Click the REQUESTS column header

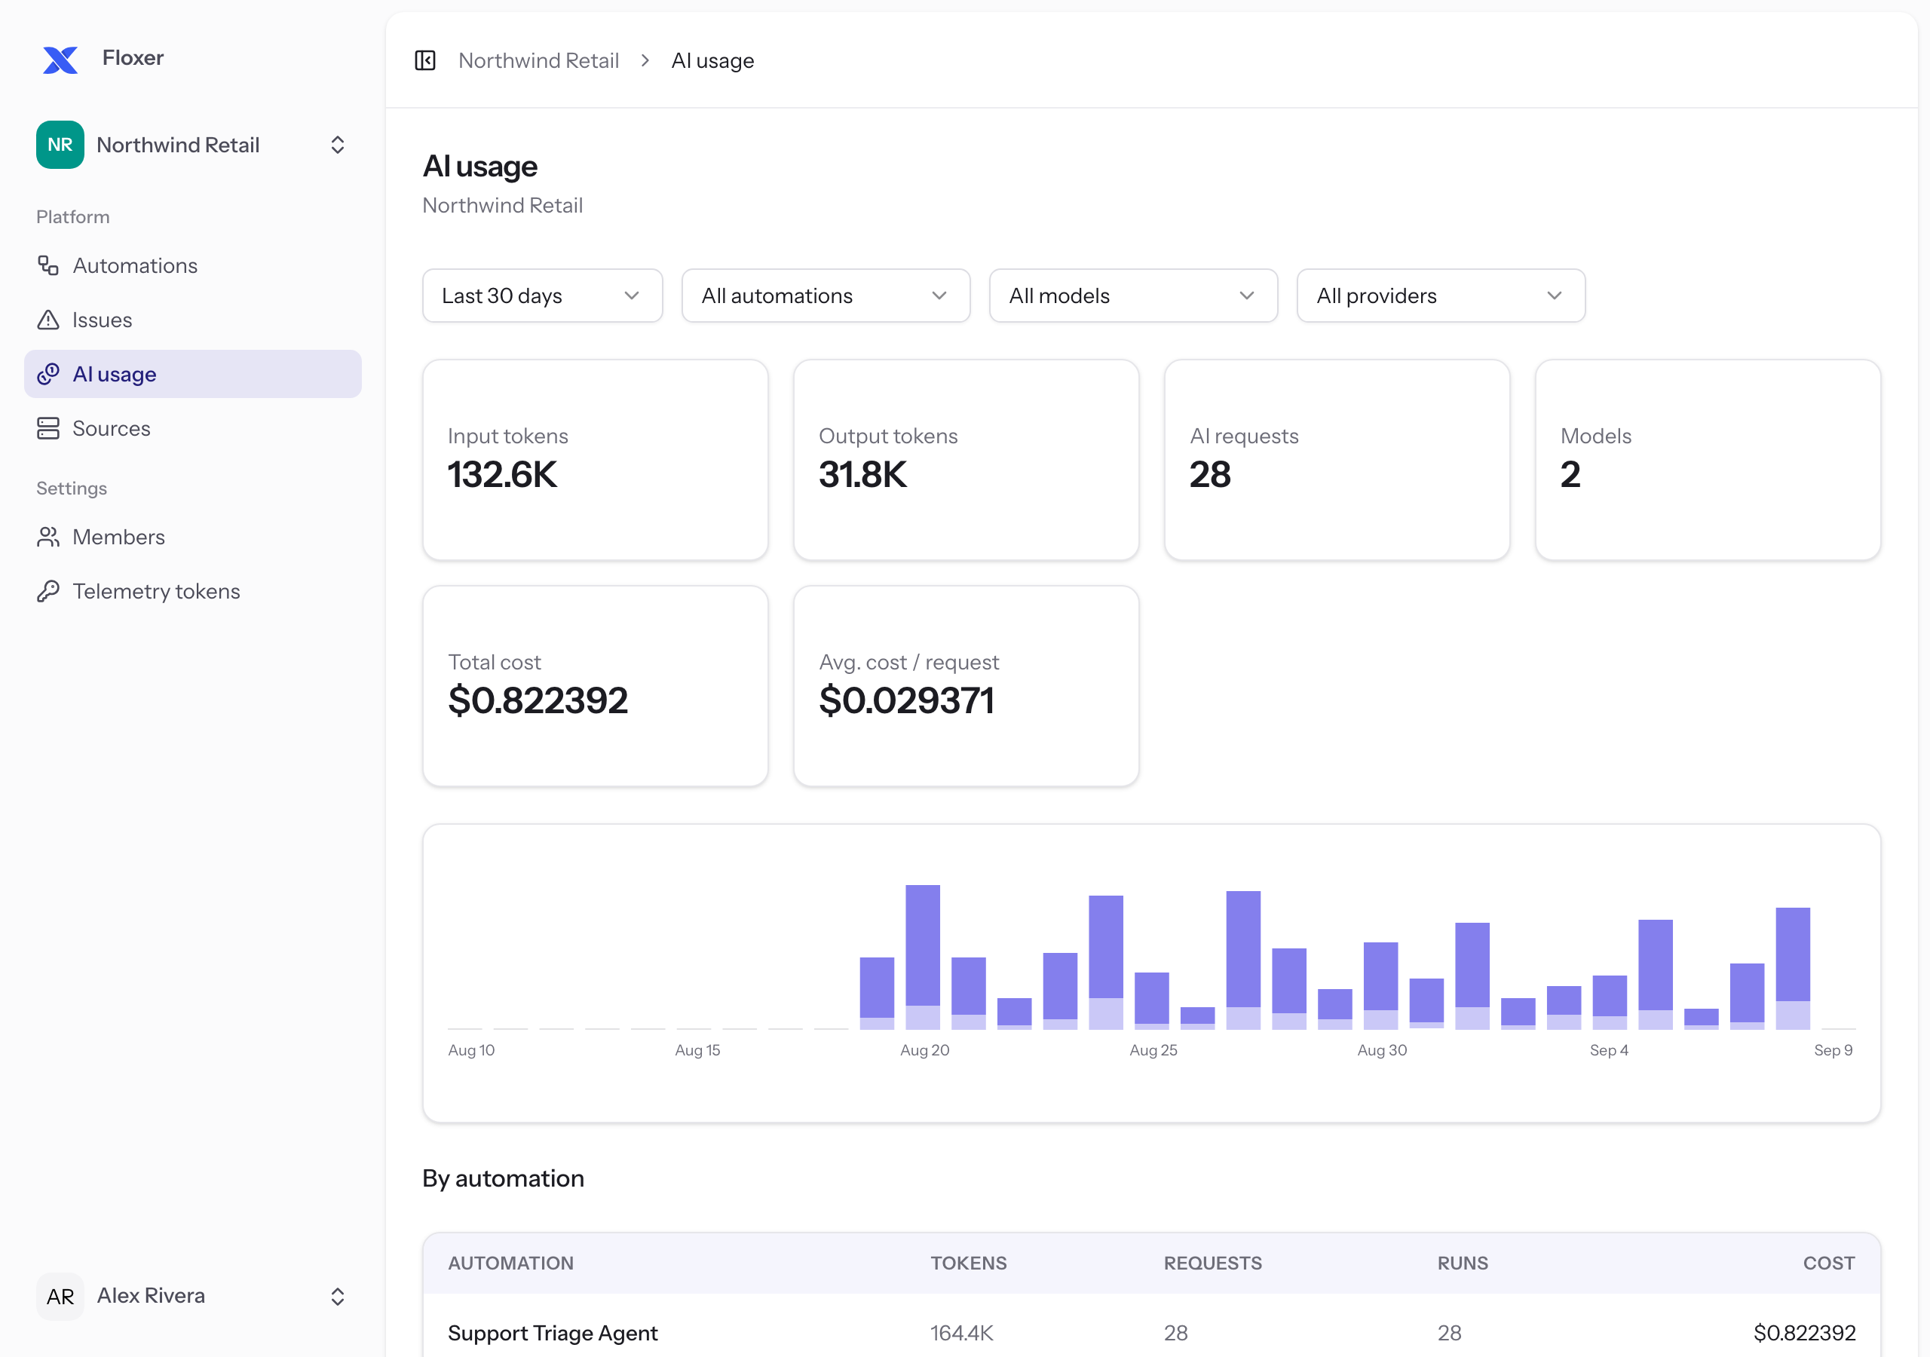(x=1212, y=1263)
